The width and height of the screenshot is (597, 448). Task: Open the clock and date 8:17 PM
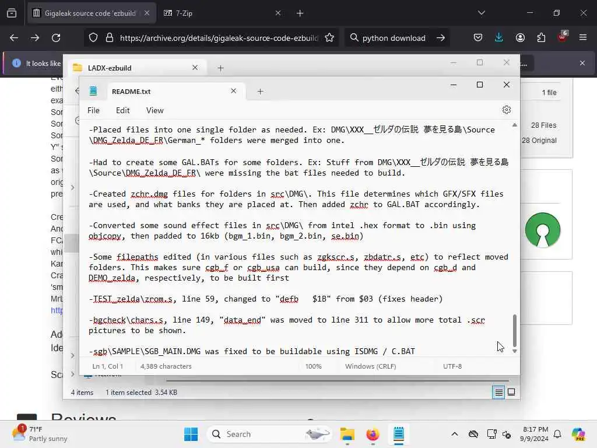click(x=535, y=434)
